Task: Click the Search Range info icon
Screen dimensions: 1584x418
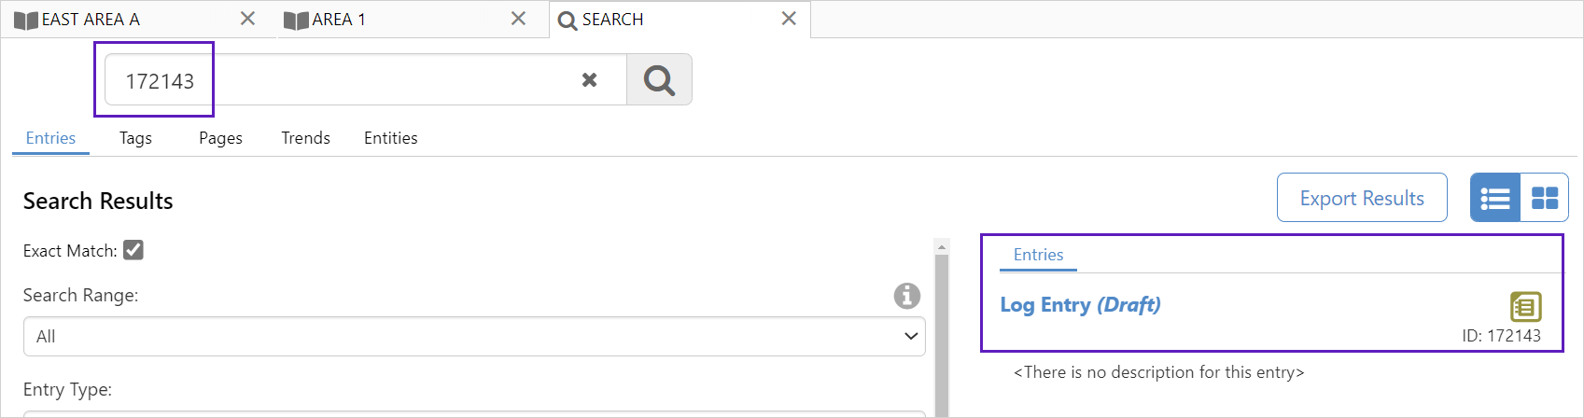Action: pos(906,296)
